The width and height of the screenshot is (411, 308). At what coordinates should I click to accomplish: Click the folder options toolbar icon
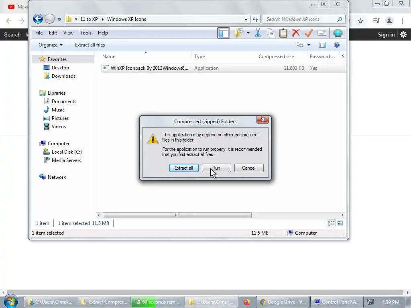(x=238, y=33)
